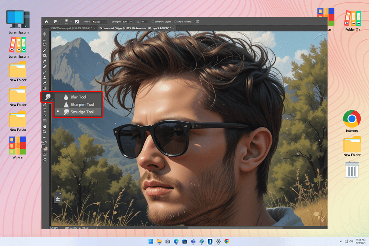Image resolution: width=369 pixels, height=246 pixels.
Task: Select the Win-rar desktop icon
Action: 18,148
